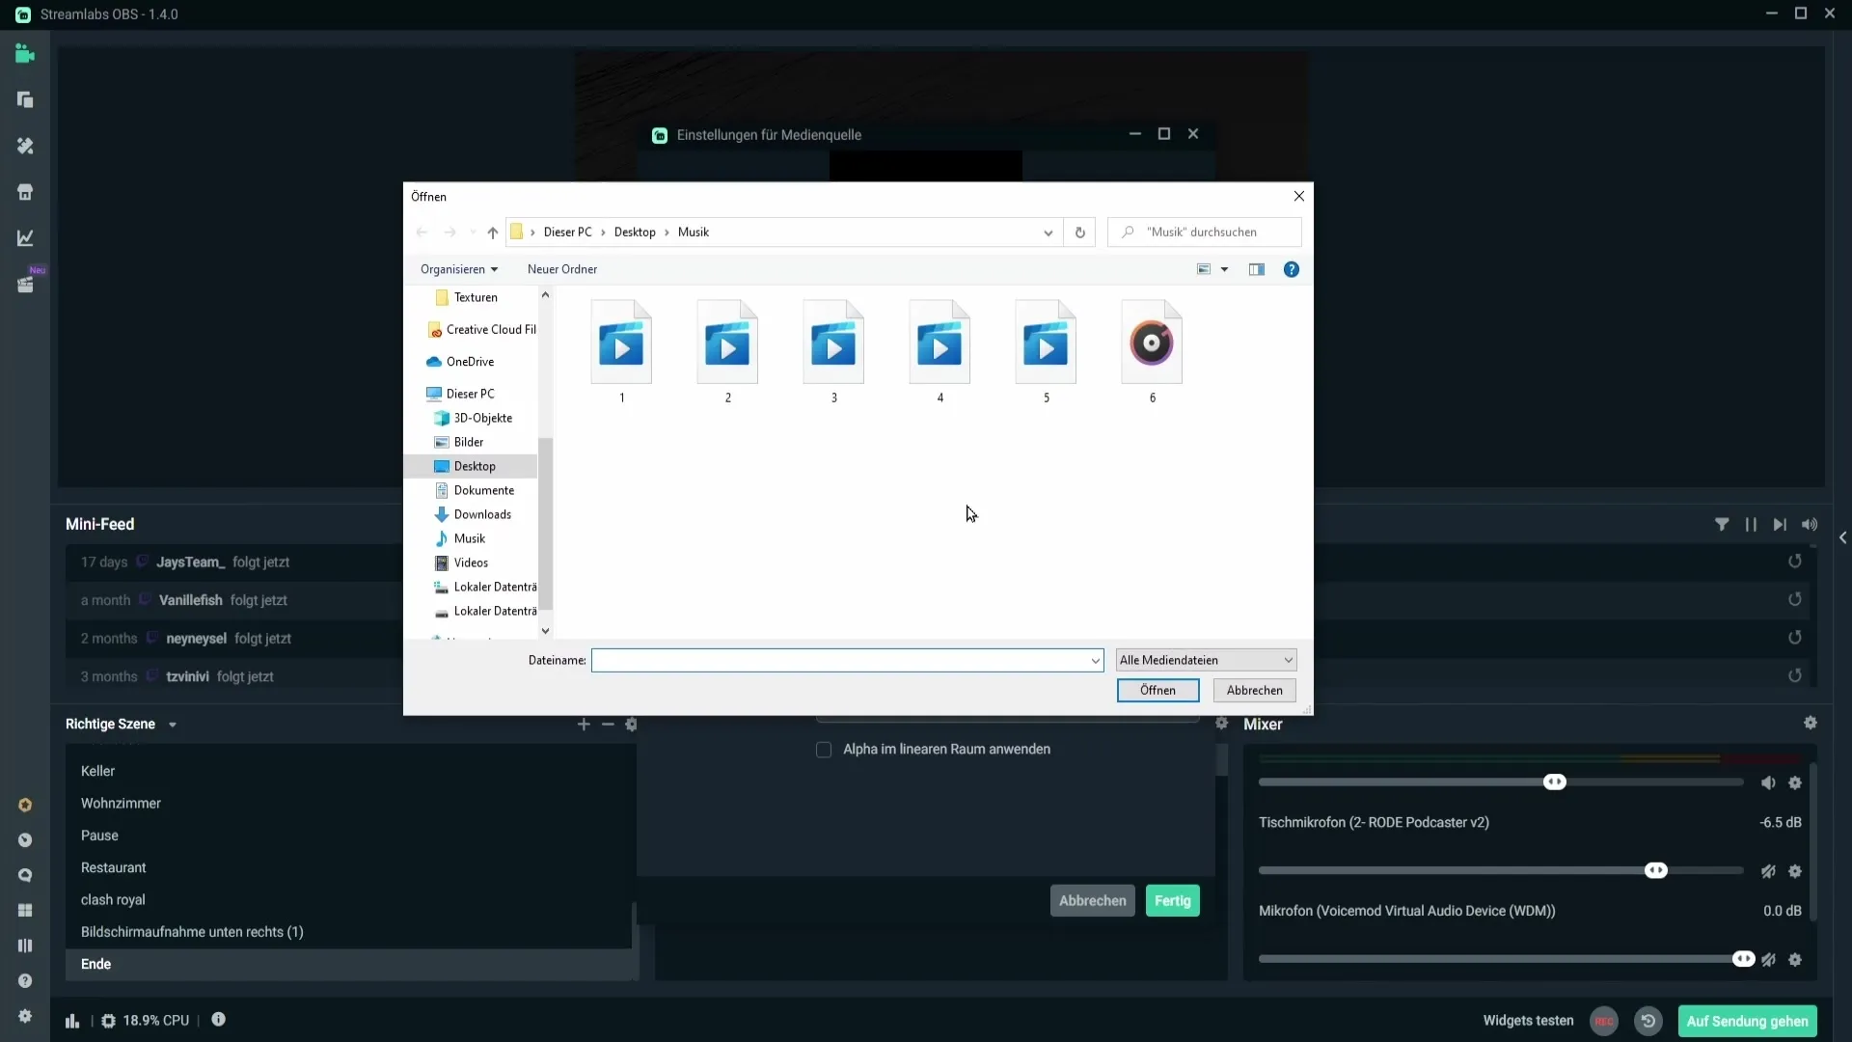Open the studio mode bars icon in sidebar
This screenshot has width=1852, height=1042.
tap(25, 946)
